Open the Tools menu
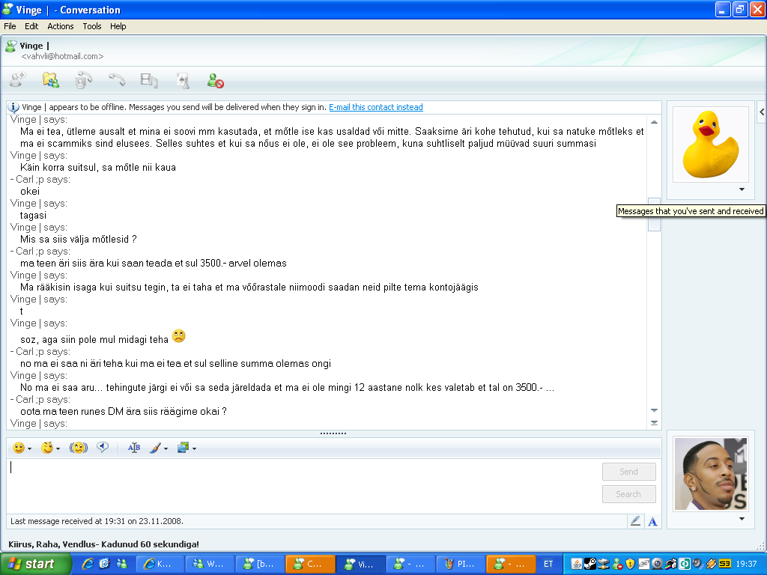 (x=92, y=26)
